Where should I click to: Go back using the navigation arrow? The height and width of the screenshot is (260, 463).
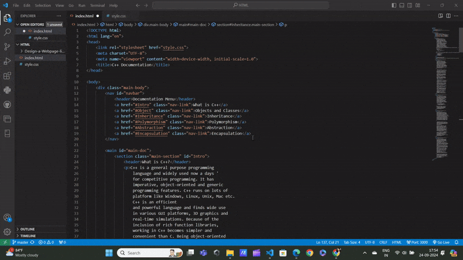[138, 5]
